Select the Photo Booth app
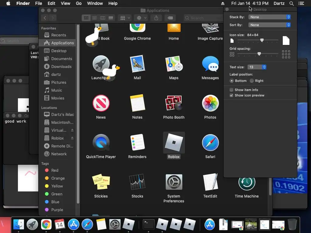The image size is (311, 233). click(x=174, y=103)
